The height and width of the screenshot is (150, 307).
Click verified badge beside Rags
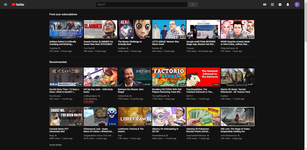coord(55,135)
